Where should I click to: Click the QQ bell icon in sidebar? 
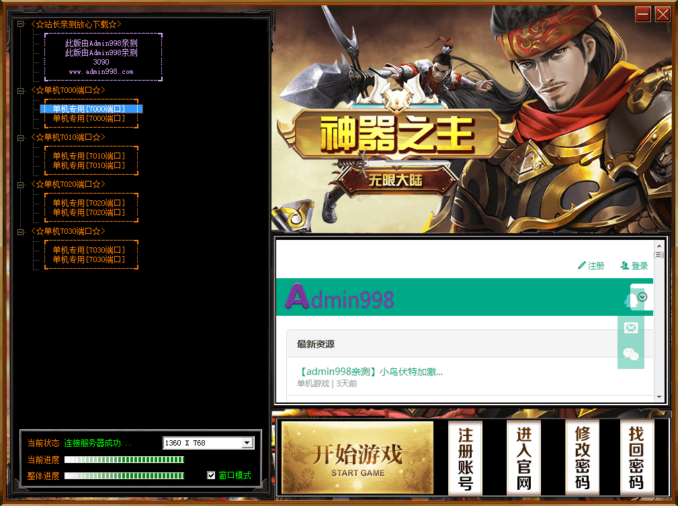tap(630, 300)
